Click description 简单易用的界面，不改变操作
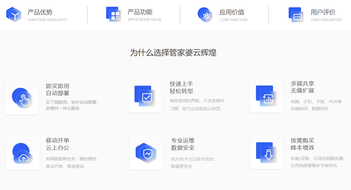 [x=197, y=101]
